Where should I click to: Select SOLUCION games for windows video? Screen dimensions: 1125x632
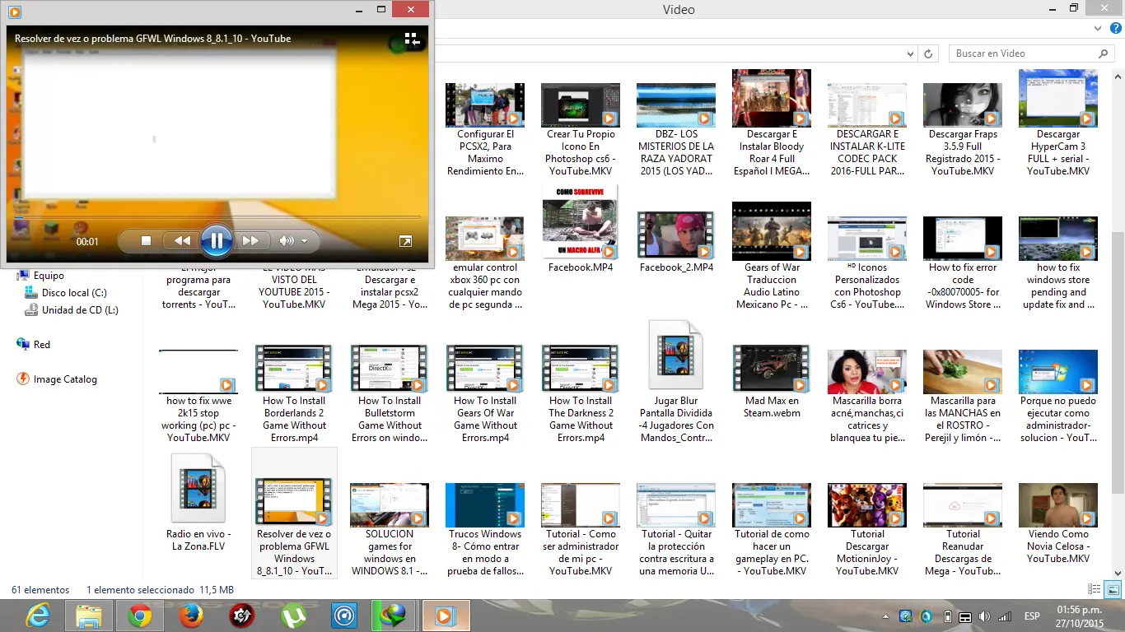tap(390, 529)
